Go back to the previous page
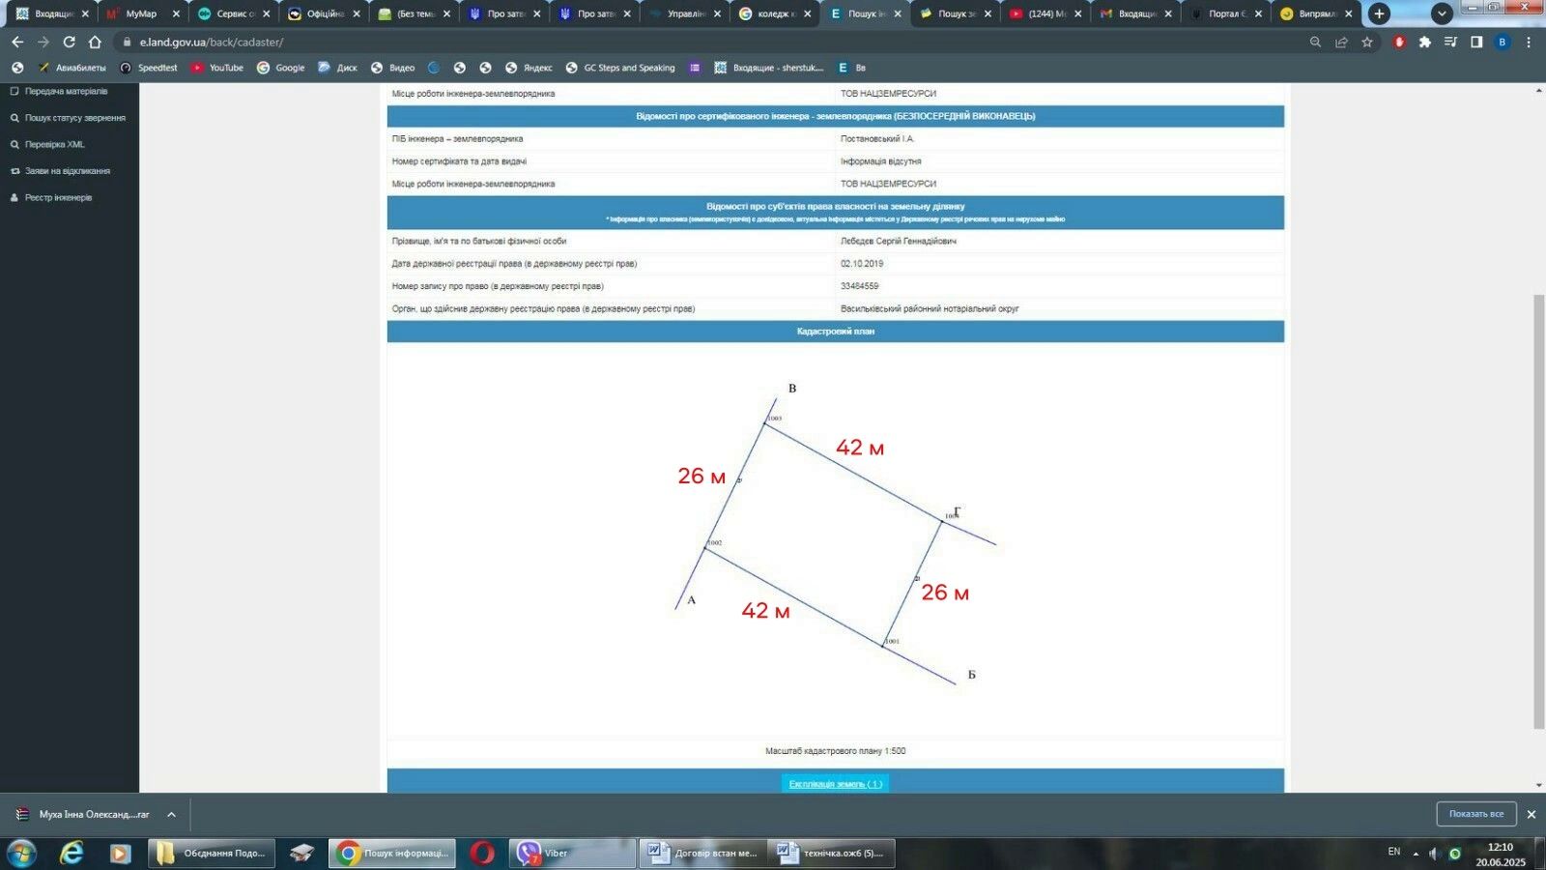Image resolution: width=1546 pixels, height=870 pixels. tap(17, 43)
